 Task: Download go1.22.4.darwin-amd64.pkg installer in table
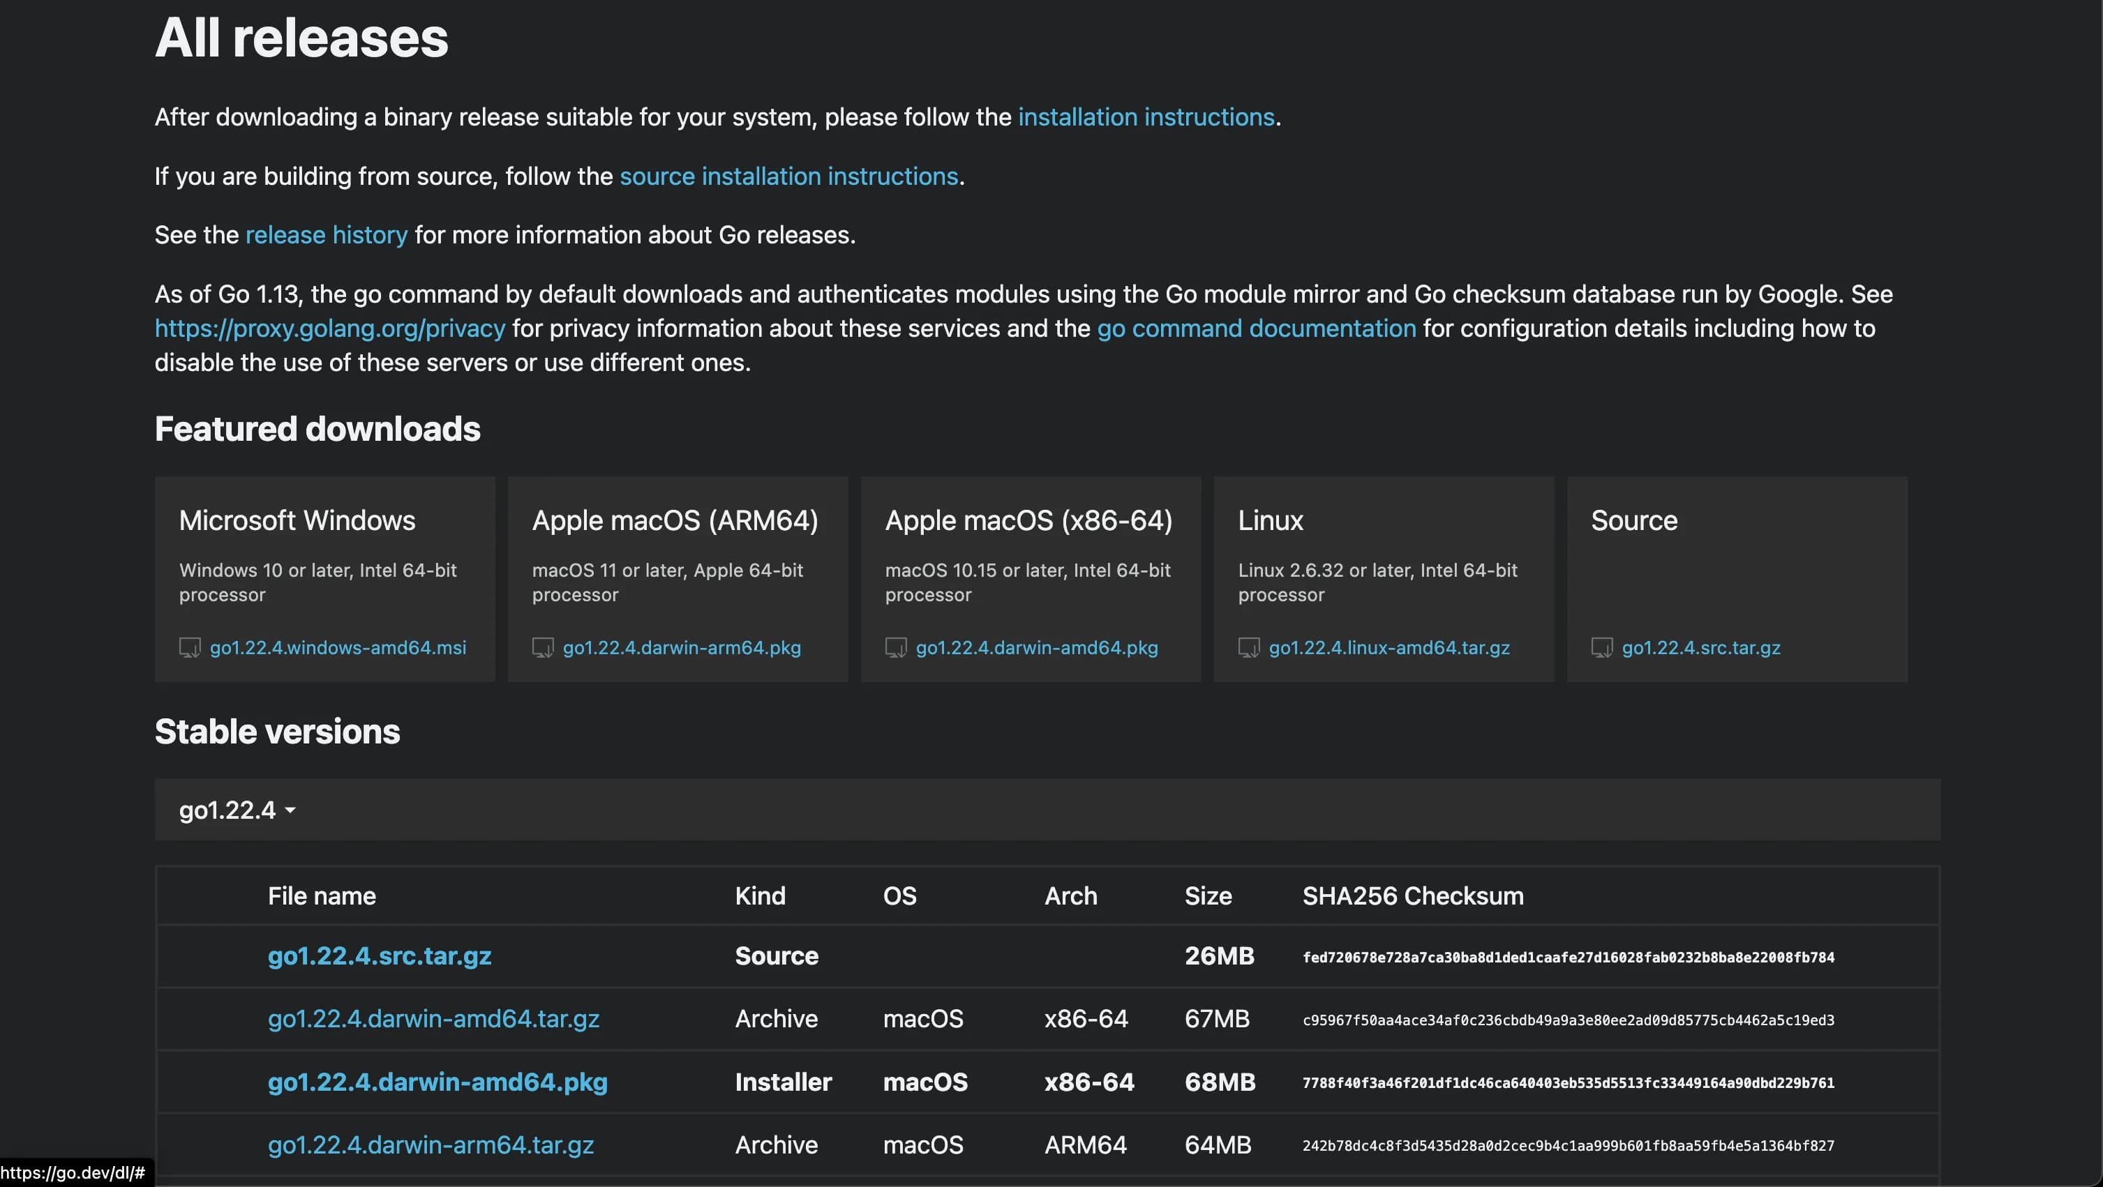coord(437,1082)
